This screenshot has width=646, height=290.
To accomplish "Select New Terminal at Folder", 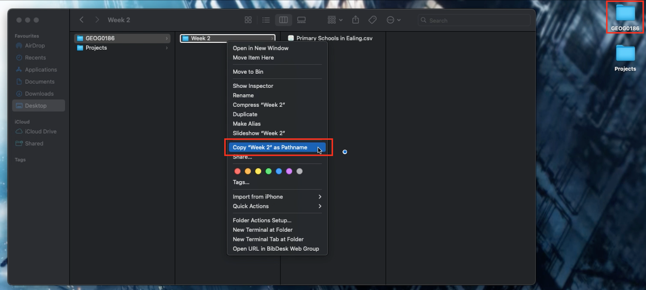I will (263, 230).
